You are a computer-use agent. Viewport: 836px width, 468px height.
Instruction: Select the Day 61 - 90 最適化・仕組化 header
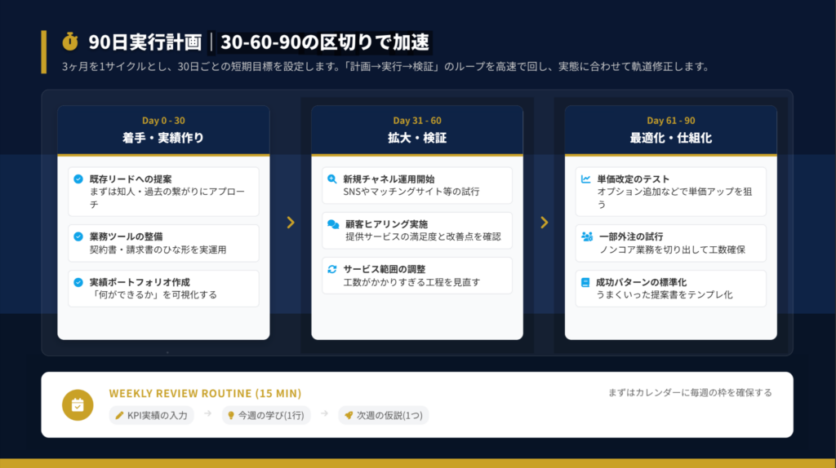coord(670,130)
